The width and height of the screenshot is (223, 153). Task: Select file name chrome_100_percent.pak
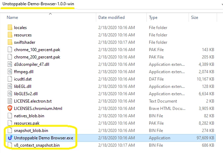point(37,50)
